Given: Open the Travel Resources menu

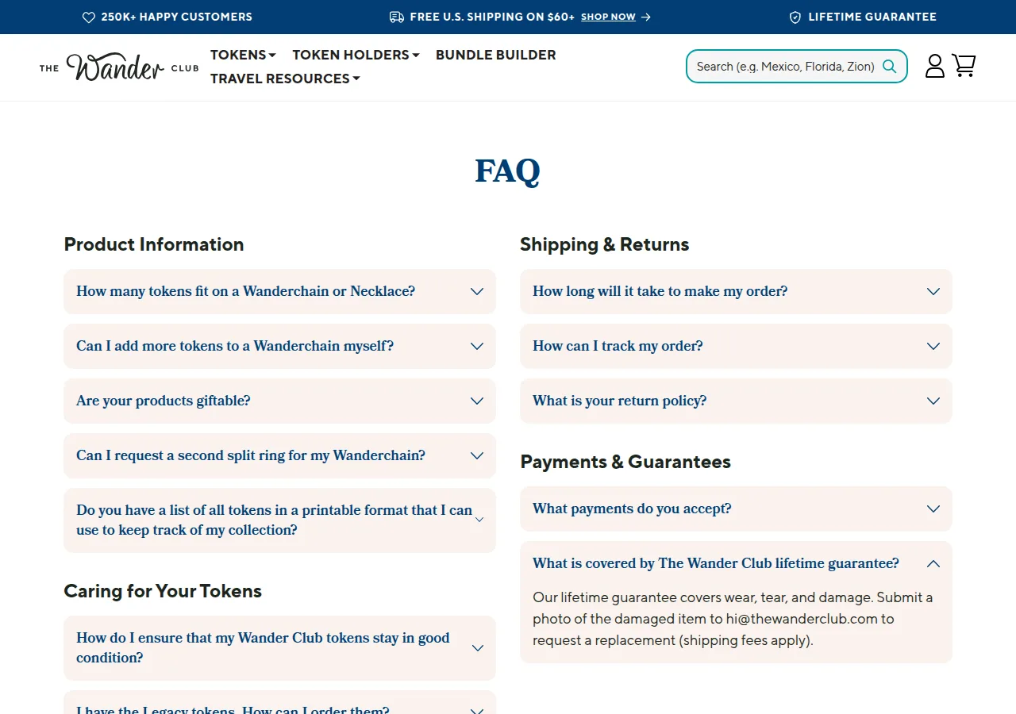Looking at the screenshot, I should [x=285, y=79].
